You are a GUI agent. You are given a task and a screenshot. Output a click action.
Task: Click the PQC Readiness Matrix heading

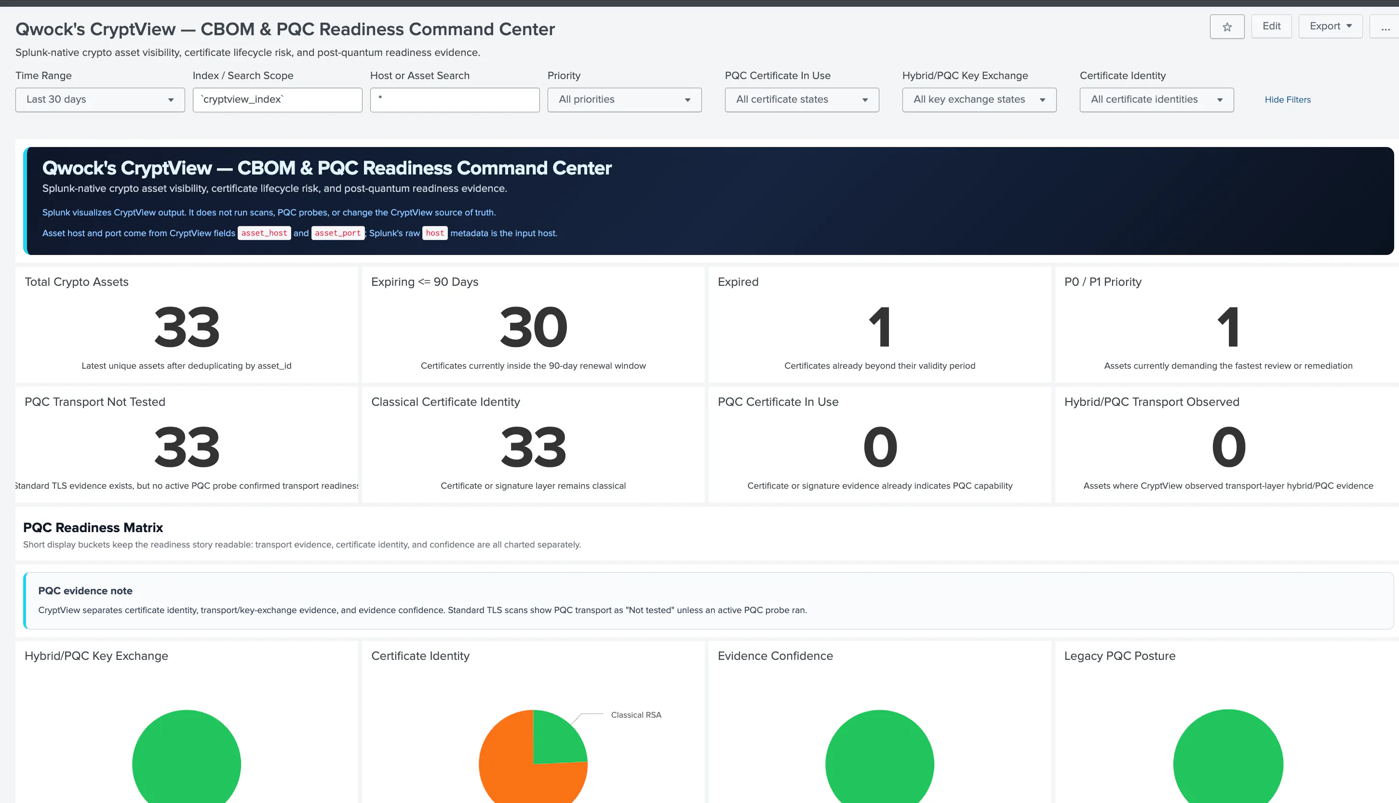click(x=93, y=528)
